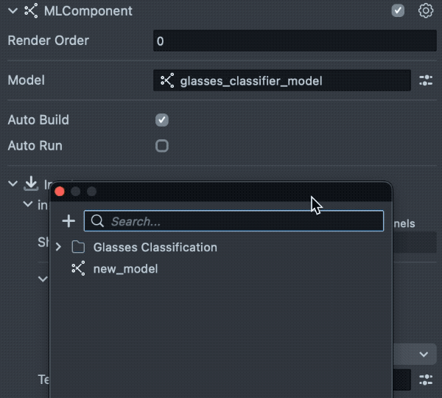Collapse the MLComponent section
This screenshot has height=398, width=442.
pos(13,11)
